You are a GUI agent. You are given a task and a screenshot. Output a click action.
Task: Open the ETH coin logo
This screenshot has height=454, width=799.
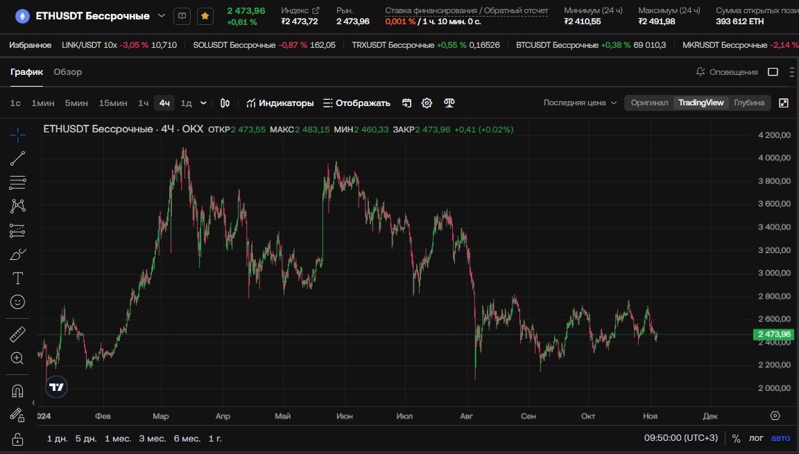tap(22, 16)
